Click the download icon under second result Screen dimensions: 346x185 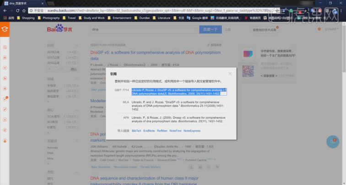[x=191, y=167]
